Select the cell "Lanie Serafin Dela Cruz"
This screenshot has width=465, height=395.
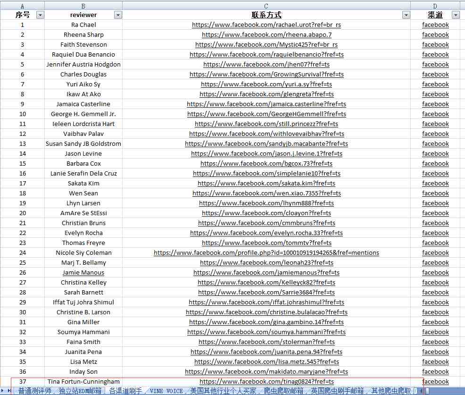click(83, 173)
